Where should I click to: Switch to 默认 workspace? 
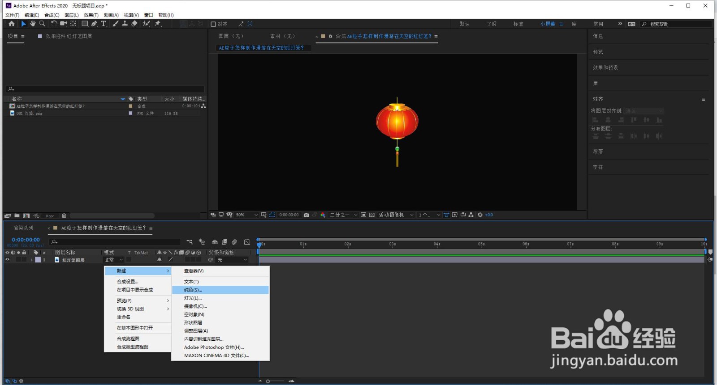(x=464, y=24)
